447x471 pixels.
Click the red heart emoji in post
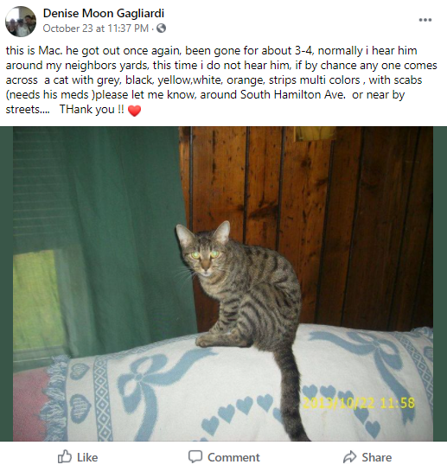coord(134,111)
